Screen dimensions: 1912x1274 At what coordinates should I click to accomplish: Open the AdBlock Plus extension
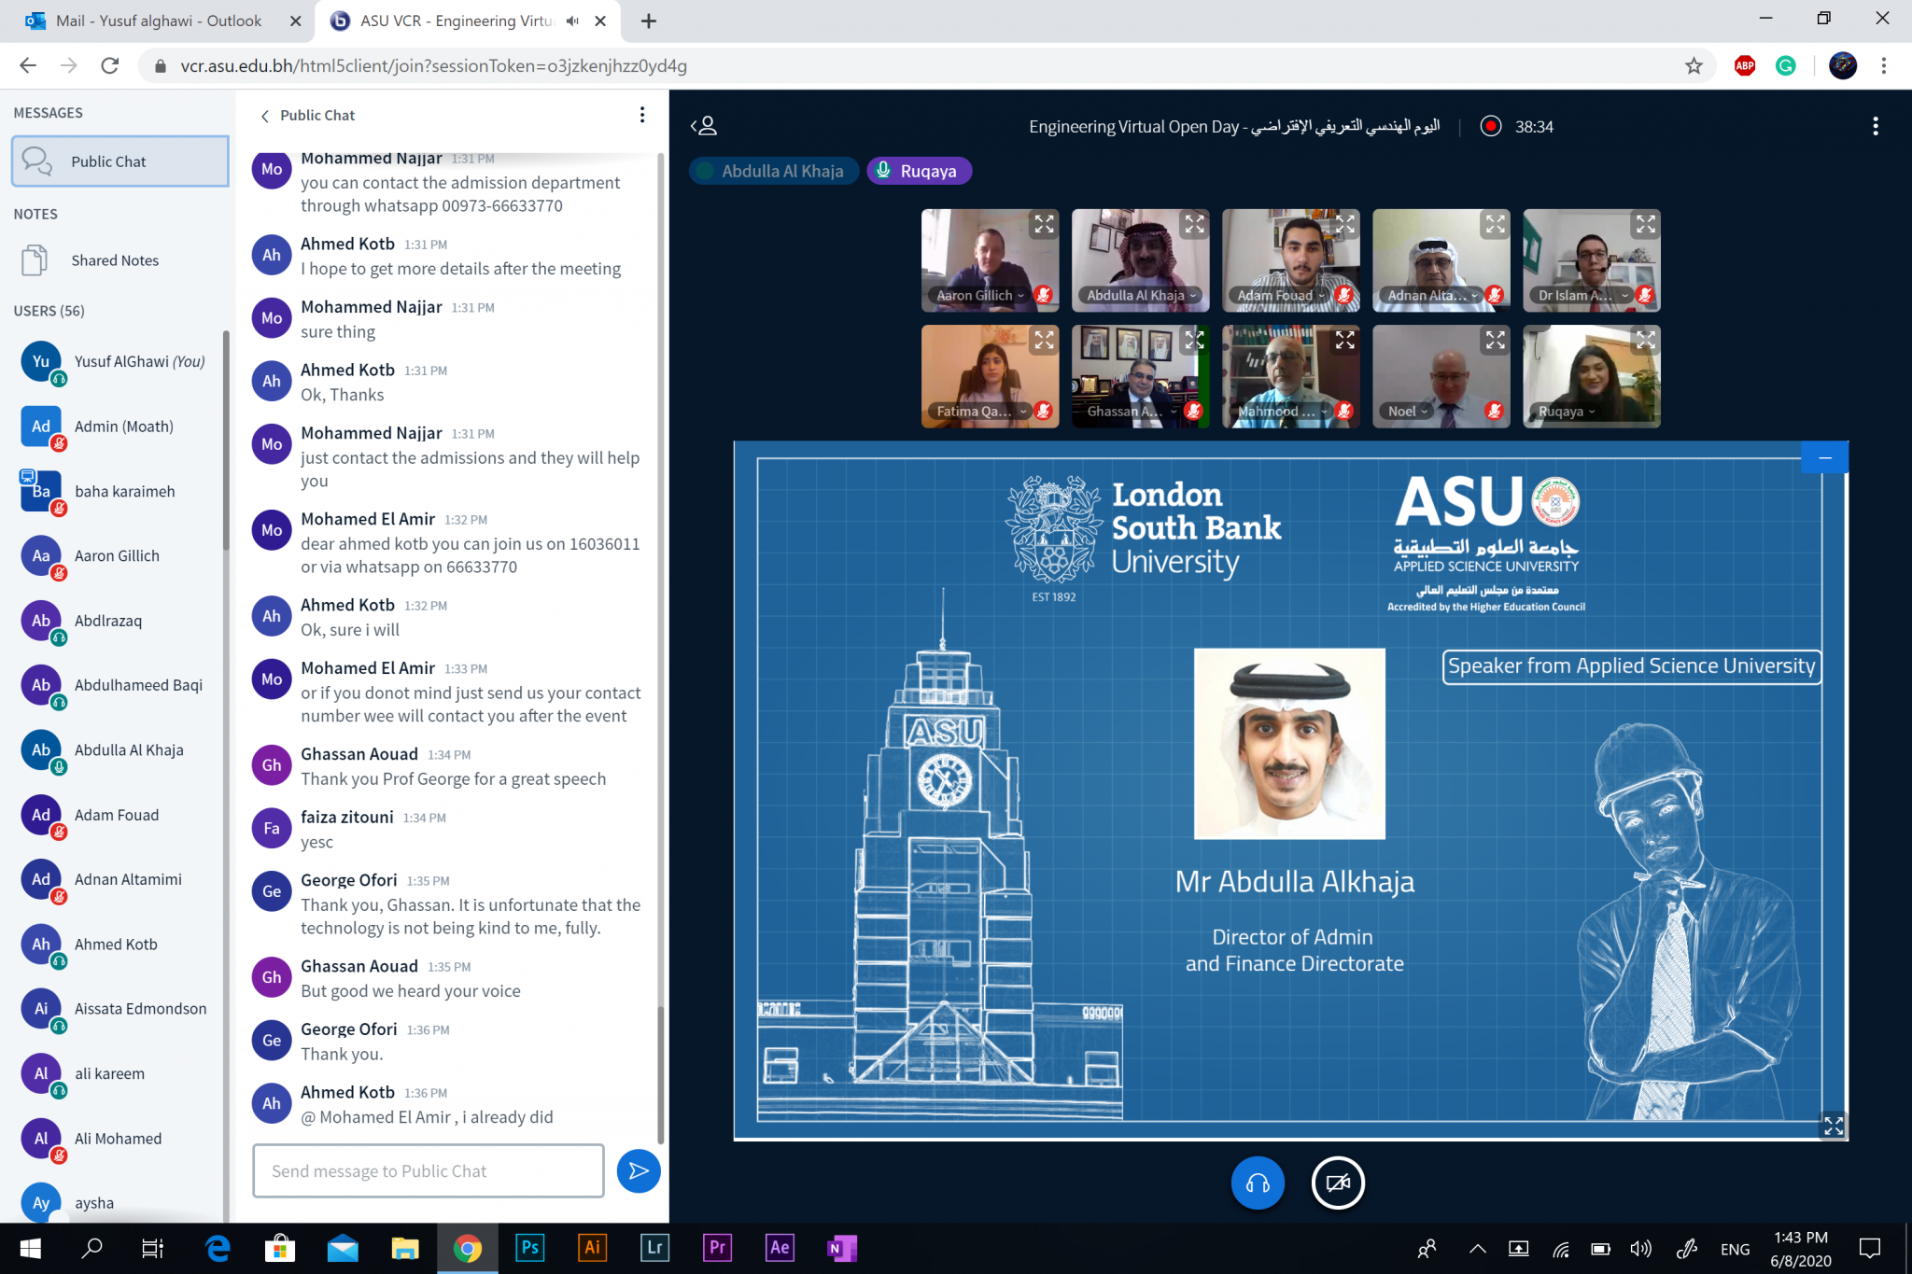pyautogui.click(x=1744, y=65)
